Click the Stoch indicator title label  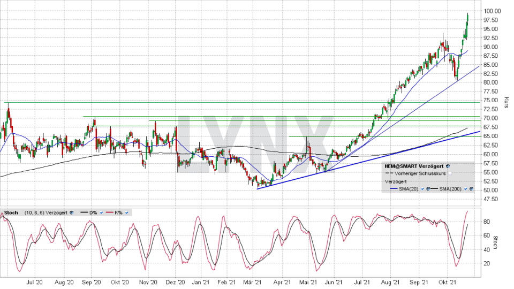click(x=10, y=212)
